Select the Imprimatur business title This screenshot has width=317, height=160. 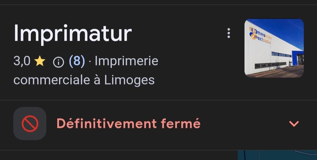pos(73,34)
